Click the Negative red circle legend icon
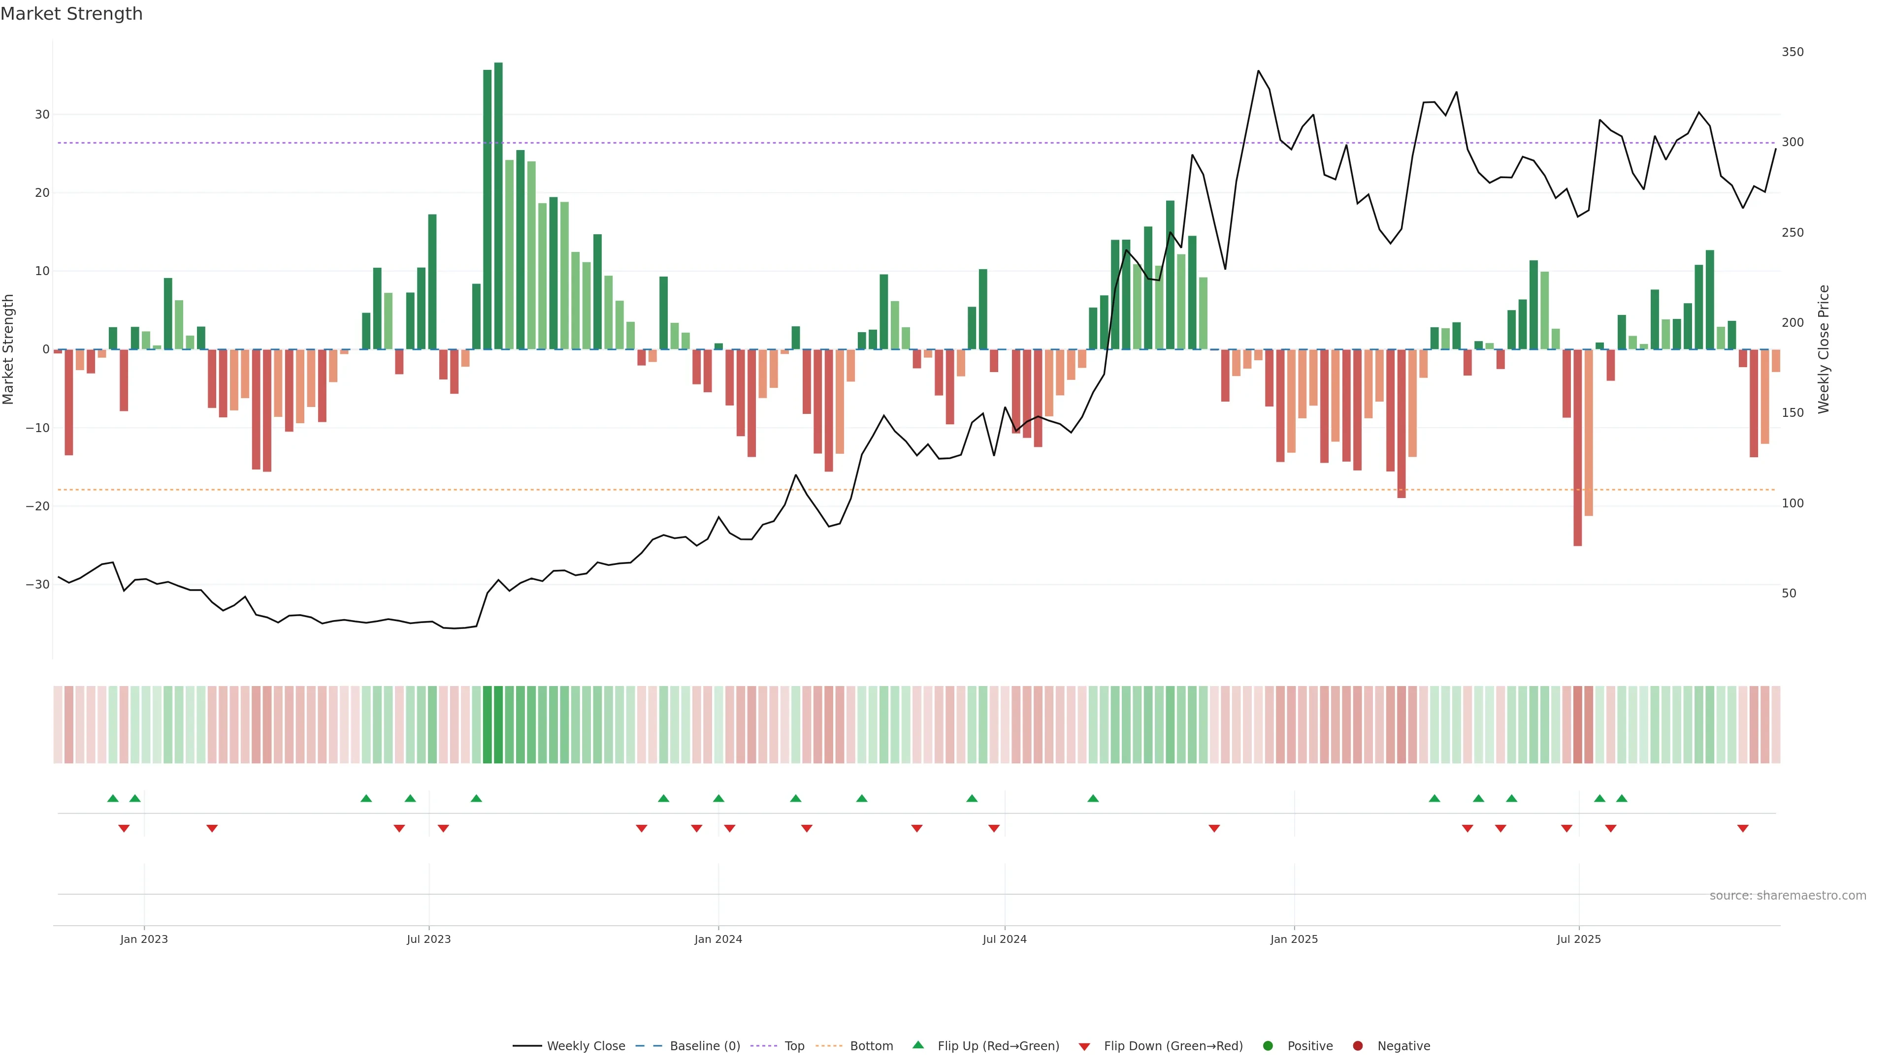1891x1063 pixels. [x=1357, y=1046]
